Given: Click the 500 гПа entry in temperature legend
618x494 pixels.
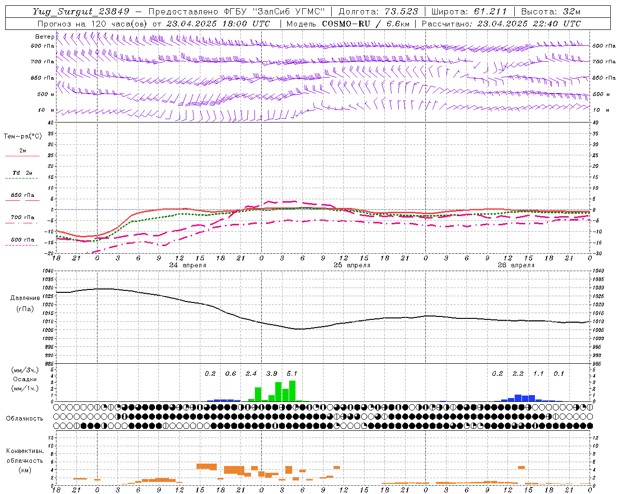Looking at the screenshot, I should tap(23, 239).
